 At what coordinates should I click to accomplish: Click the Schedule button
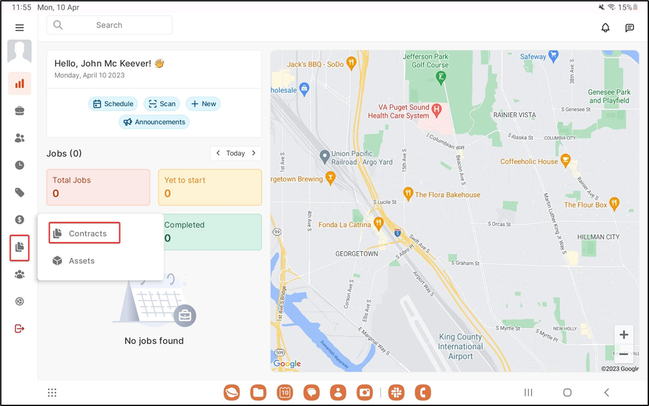113,104
